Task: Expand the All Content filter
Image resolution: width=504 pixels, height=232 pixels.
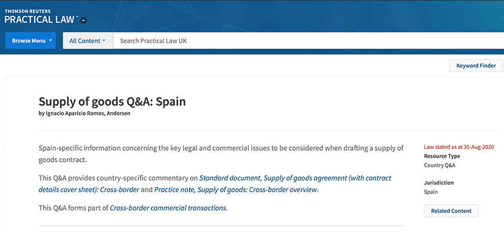Action: (x=87, y=41)
